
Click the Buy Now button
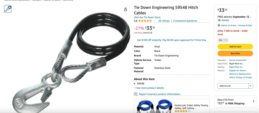(x=235, y=53)
